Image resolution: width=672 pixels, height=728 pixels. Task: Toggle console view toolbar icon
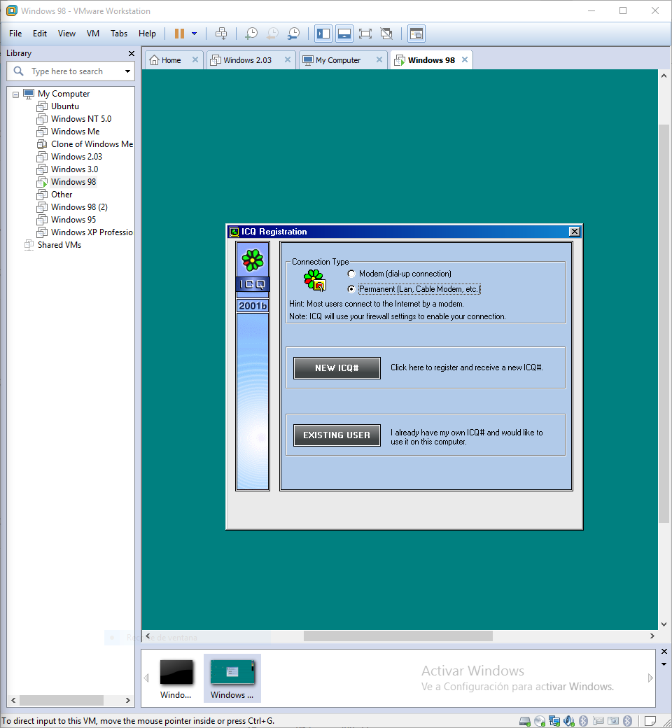click(x=416, y=34)
